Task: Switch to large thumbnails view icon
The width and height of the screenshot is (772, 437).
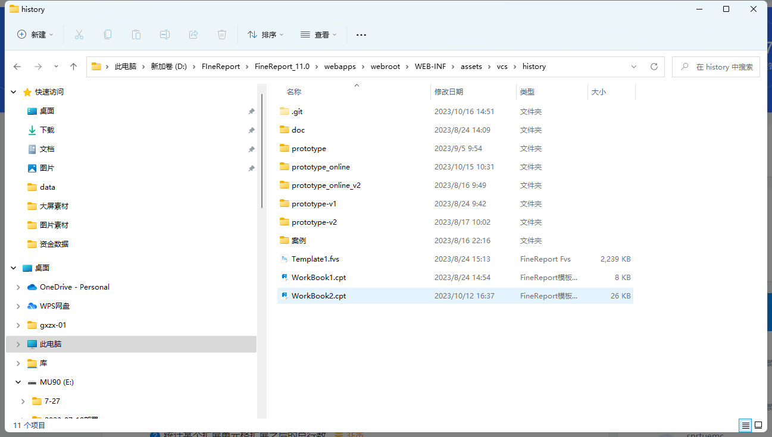Action: (758, 425)
